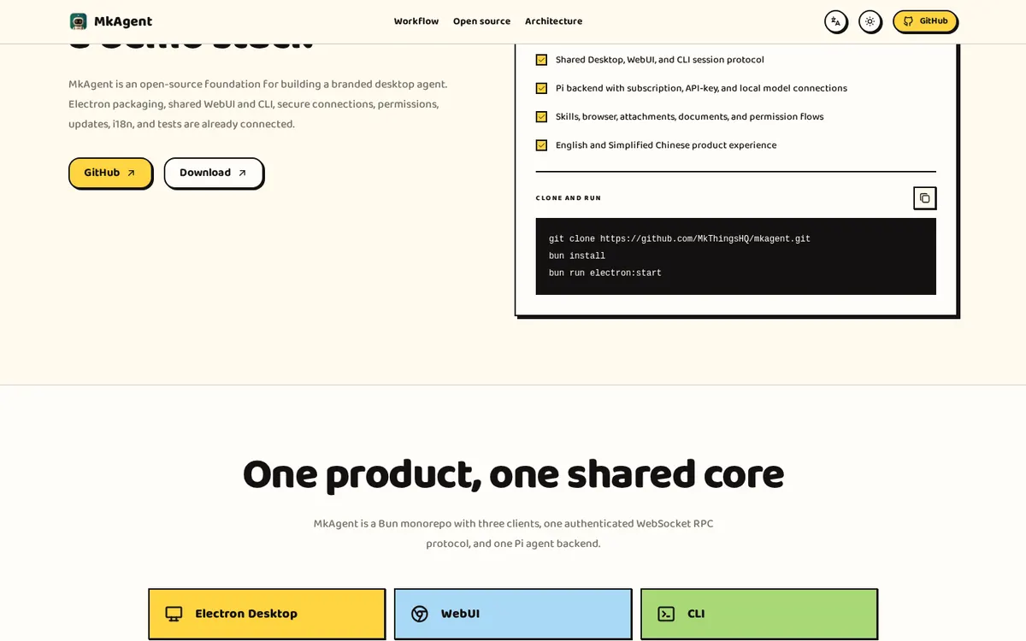Click the "Electron Desktop" card title

tap(246, 614)
